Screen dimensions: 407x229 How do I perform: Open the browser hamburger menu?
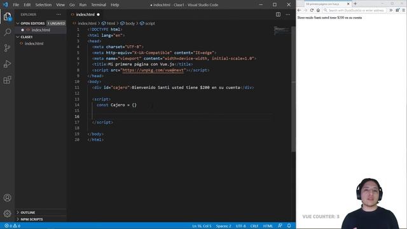(404, 10)
